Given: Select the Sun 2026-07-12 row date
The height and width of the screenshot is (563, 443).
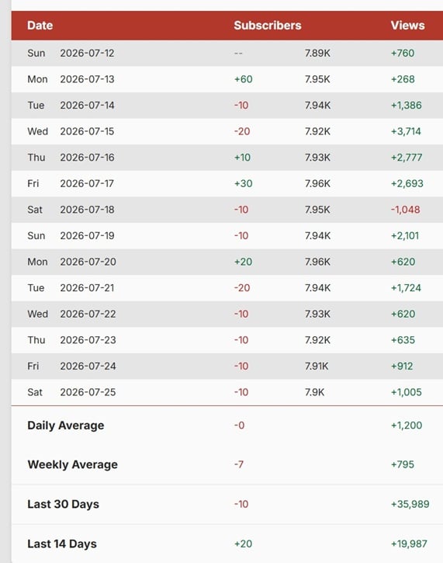Looking at the screenshot, I should point(71,53).
